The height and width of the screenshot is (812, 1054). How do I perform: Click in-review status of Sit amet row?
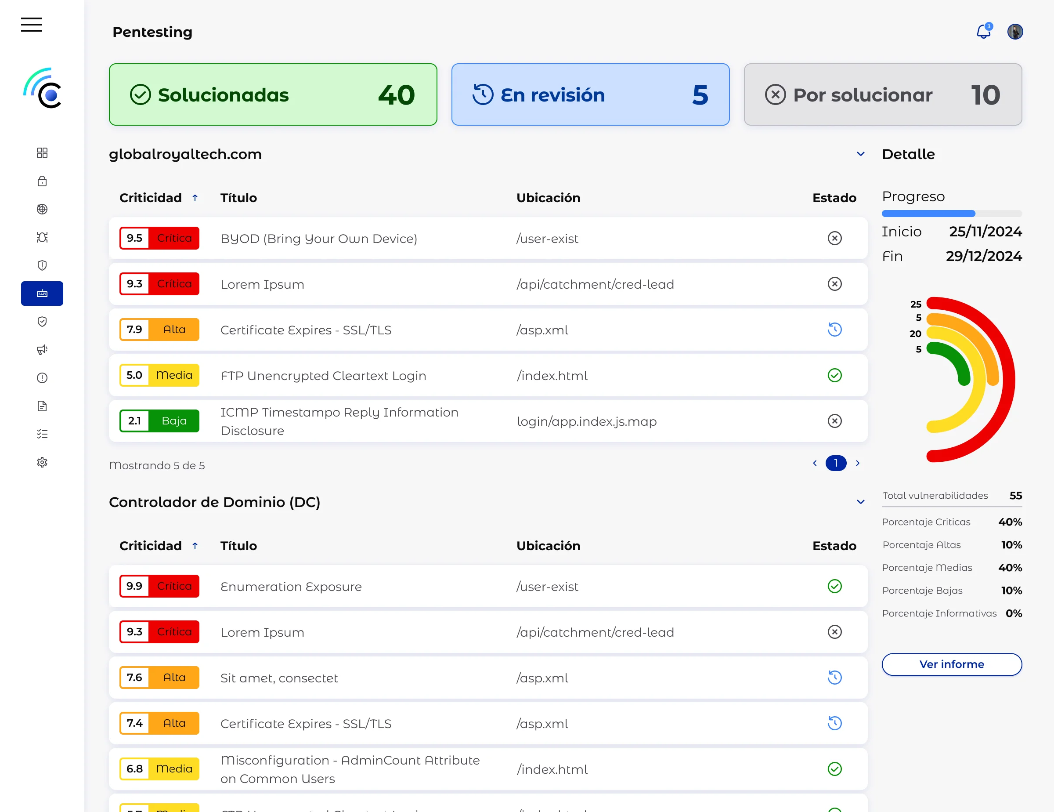click(x=834, y=677)
